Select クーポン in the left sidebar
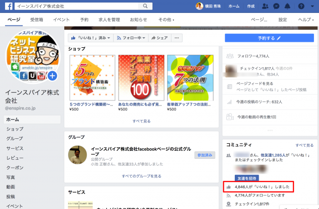 [x=15, y=168]
